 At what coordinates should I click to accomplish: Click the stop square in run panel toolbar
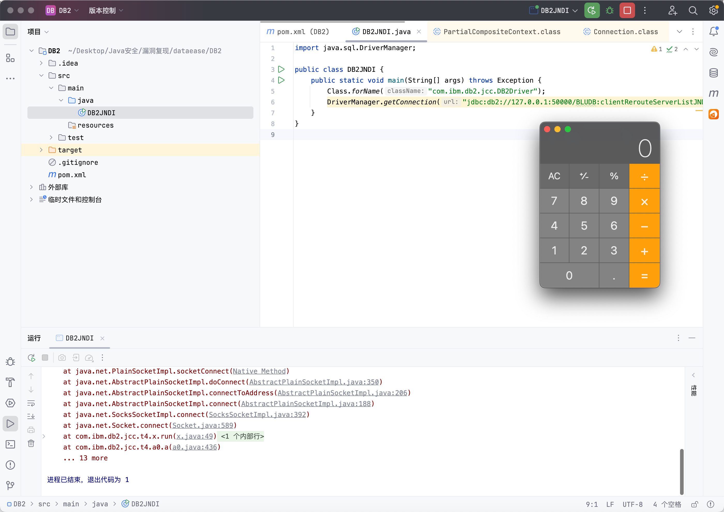tap(45, 358)
